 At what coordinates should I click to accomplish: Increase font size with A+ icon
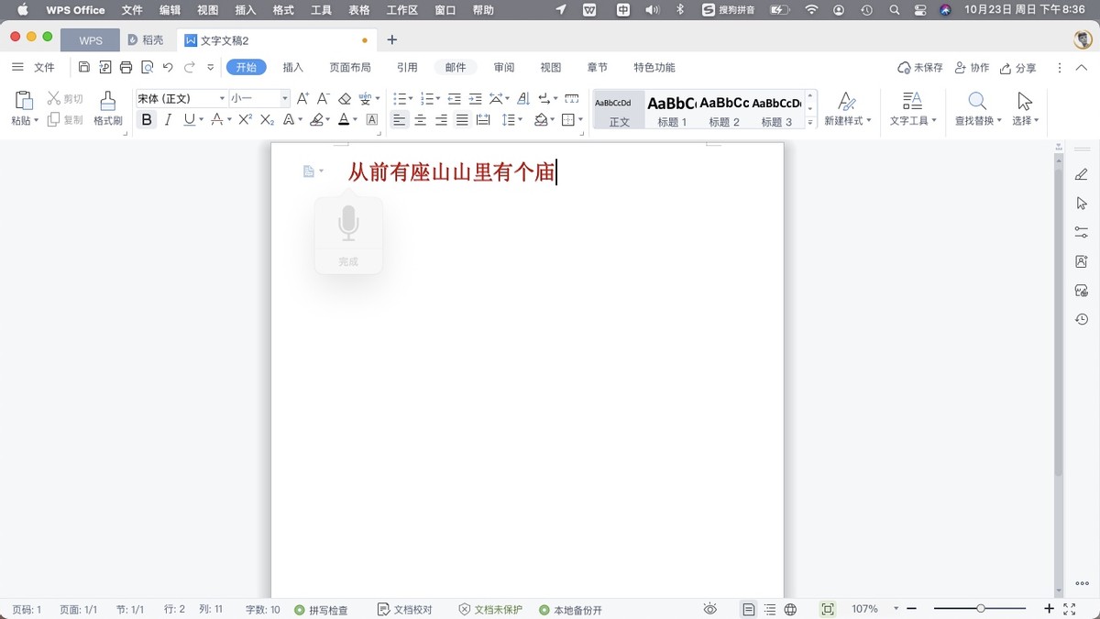(302, 98)
